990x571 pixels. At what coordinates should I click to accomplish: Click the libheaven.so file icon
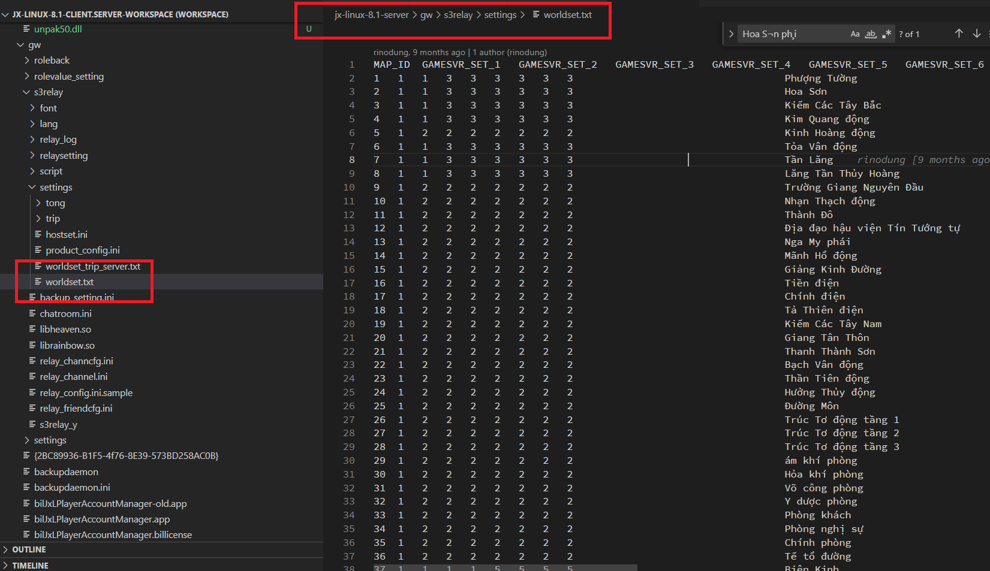coord(31,329)
